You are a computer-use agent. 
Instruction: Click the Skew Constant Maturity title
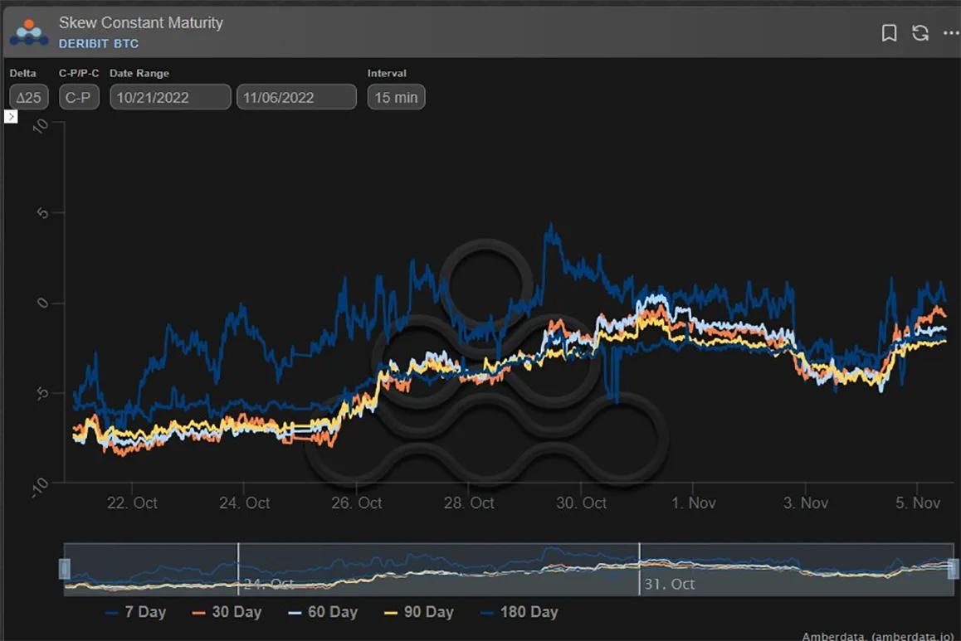click(x=141, y=22)
